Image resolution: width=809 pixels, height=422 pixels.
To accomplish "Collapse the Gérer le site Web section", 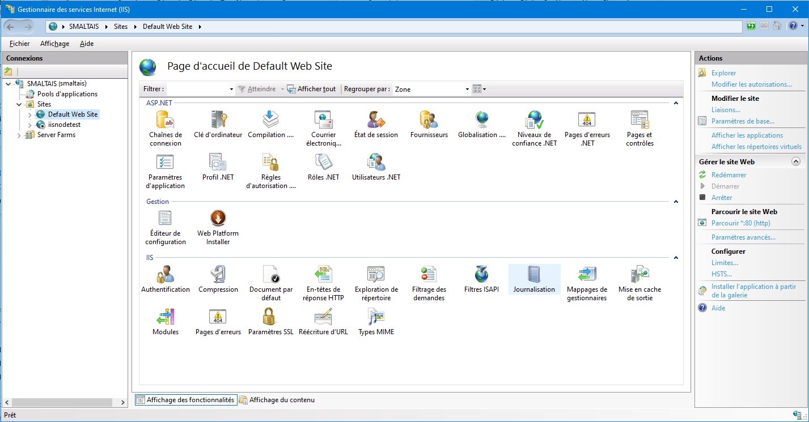I will point(795,162).
